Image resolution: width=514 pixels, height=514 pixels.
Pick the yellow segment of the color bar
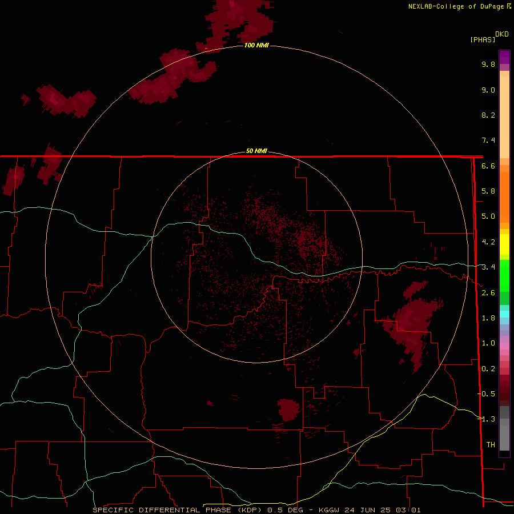(x=504, y=244)
